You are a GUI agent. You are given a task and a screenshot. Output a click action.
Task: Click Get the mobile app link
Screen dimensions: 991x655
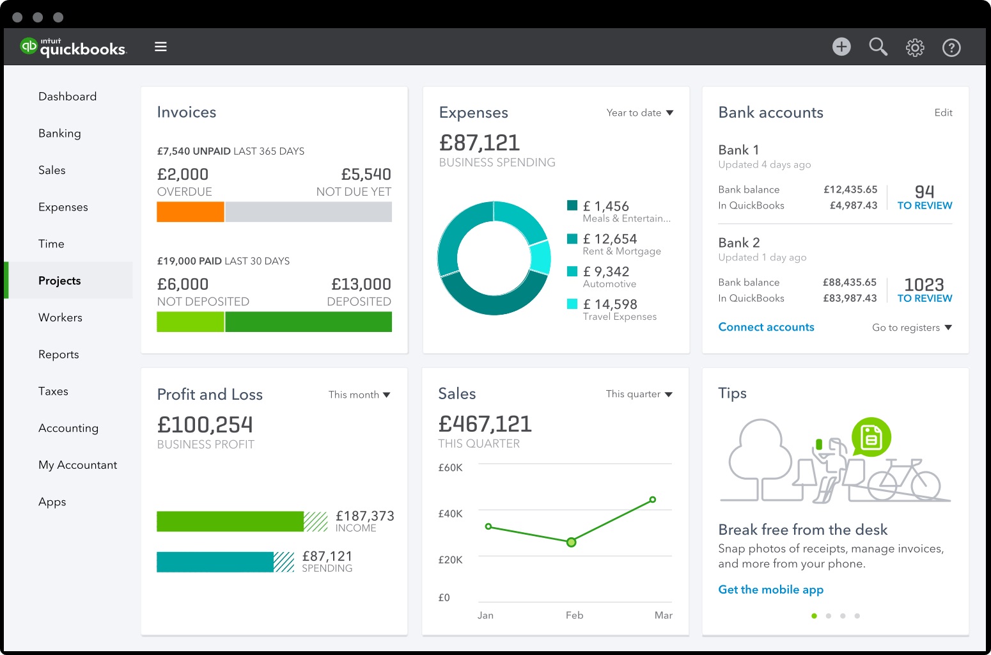770,589
